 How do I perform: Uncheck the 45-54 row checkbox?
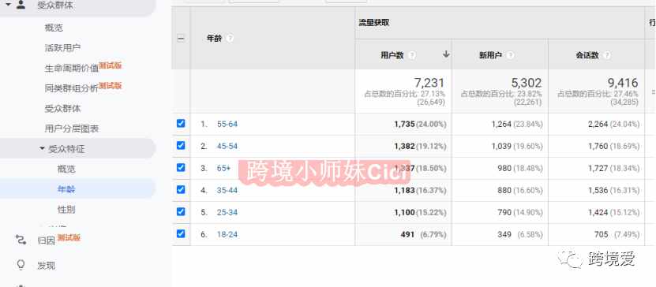pyautogui.click(x=181, y=145)
